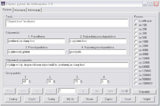
Task: Minimize the Edytor pytań window
Action: tap(145, 4)
